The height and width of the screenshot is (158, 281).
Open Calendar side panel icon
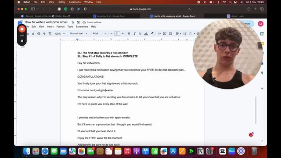pyautogui.click(x=262, y=34)
